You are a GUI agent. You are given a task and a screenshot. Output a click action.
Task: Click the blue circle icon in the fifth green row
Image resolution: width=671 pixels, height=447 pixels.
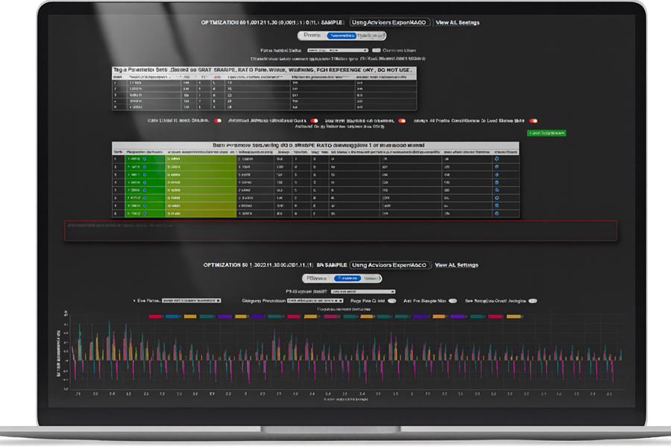pyautogui.click(x=144, y=190)
